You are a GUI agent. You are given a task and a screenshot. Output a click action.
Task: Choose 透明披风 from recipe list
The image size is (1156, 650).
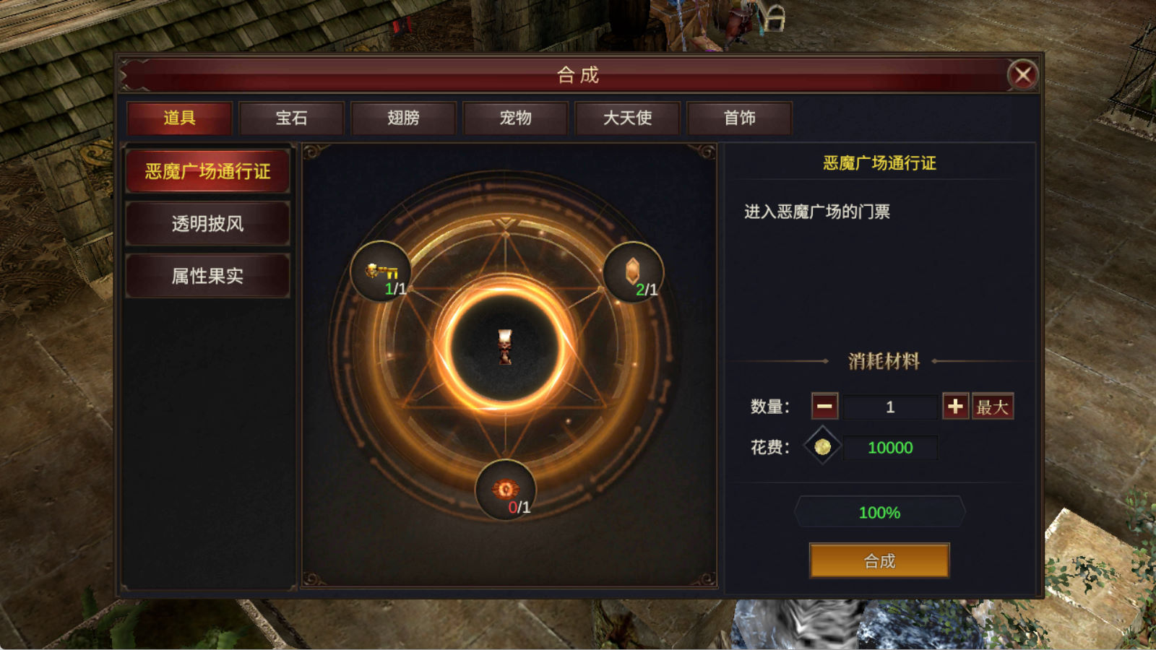coord(208,223)
